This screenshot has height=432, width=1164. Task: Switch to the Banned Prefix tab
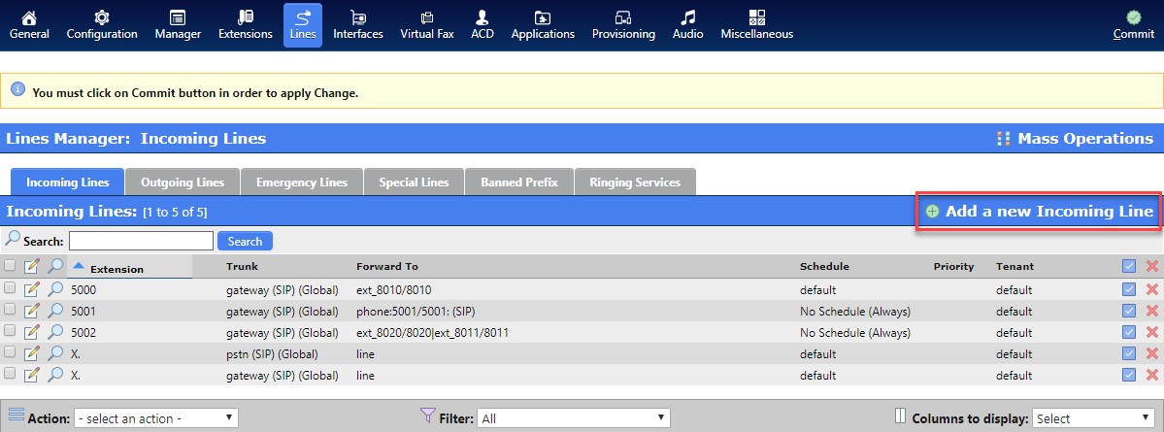[518, 183]
